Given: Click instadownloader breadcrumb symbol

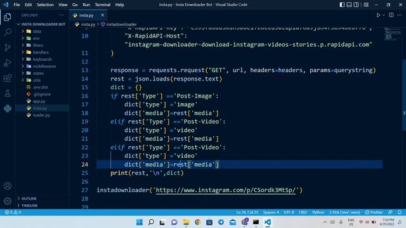Looking at the screenshot, I should (x=119, y=24).
